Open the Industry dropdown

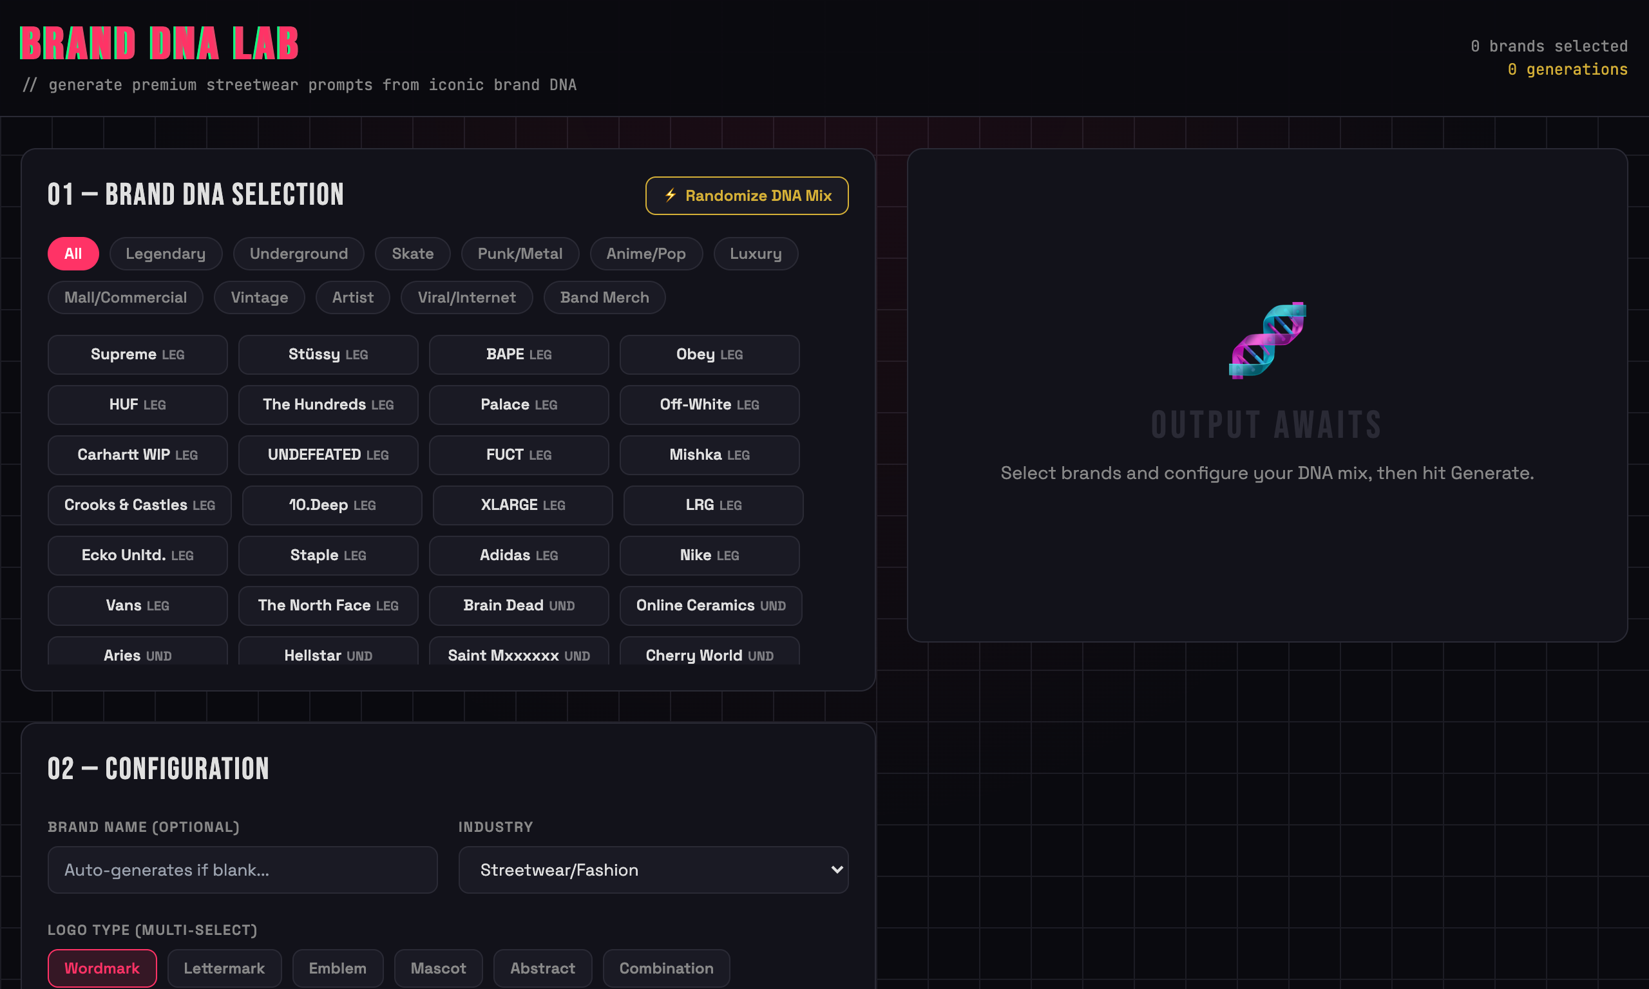(x=653, y=870)
